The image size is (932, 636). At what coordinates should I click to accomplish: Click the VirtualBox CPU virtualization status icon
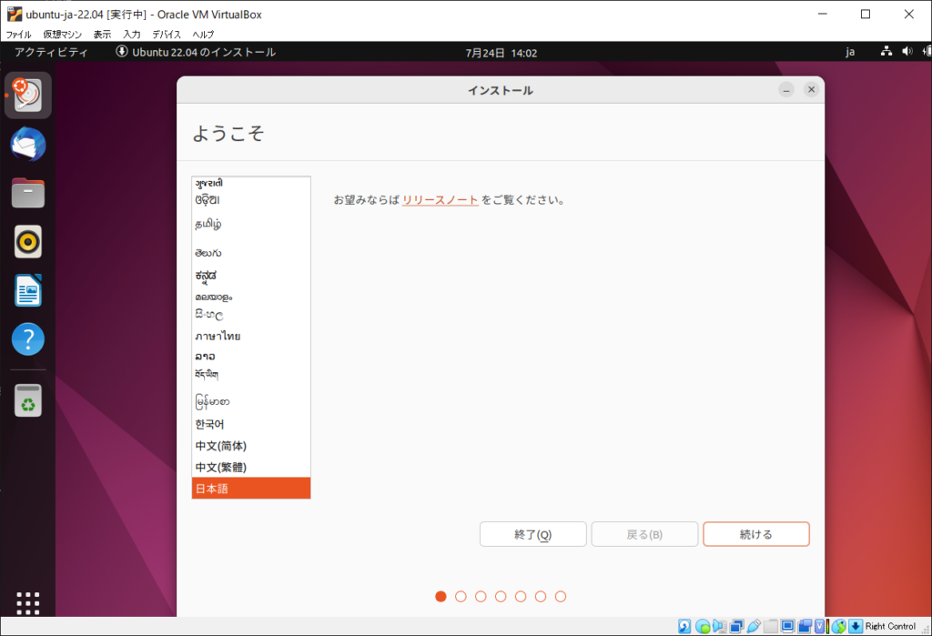[820, 626]
